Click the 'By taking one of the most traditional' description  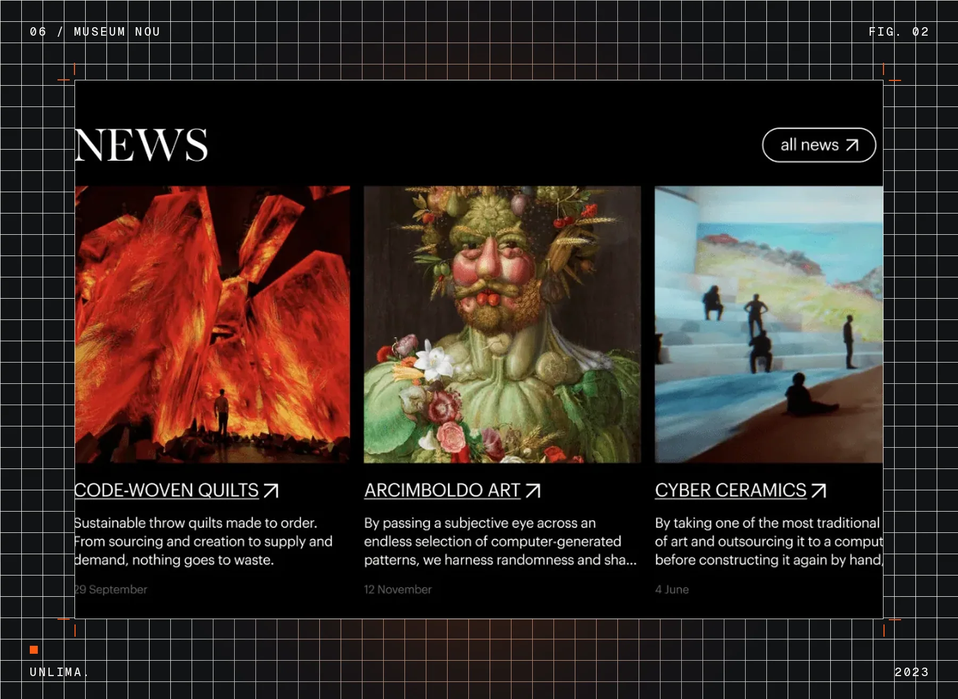769,541
